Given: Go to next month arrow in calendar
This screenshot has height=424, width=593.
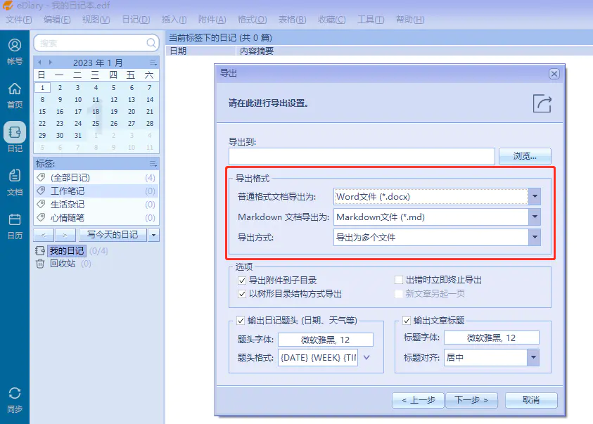Looking at the screenshot, I should point(51,63).
